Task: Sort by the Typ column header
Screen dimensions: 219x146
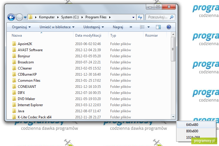Action: pyautogui.click(x=113, y=35)
